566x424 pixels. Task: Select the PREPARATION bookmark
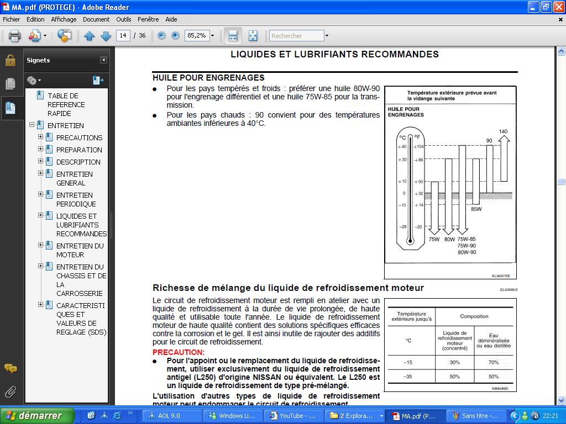79,150
